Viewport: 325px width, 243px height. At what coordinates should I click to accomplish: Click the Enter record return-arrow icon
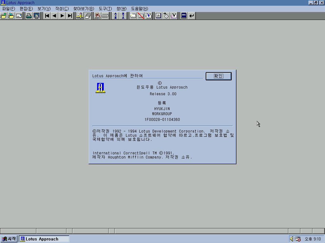point(192,16)
